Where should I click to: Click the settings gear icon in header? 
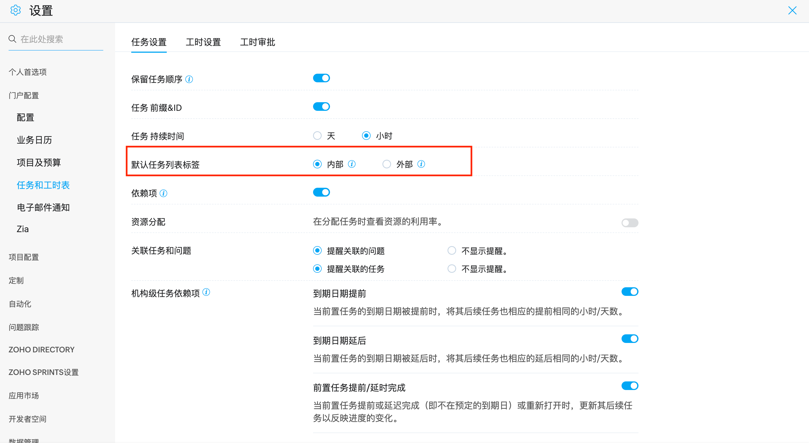click(15, 10)
